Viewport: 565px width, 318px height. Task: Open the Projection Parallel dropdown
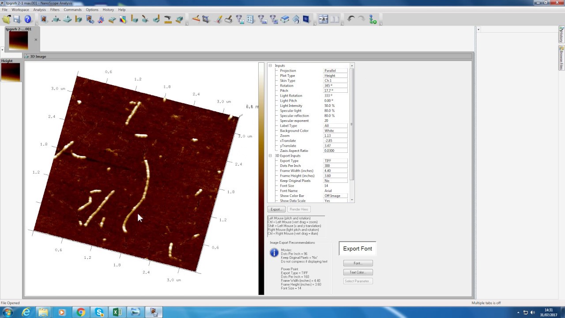[x=335, y=71]
